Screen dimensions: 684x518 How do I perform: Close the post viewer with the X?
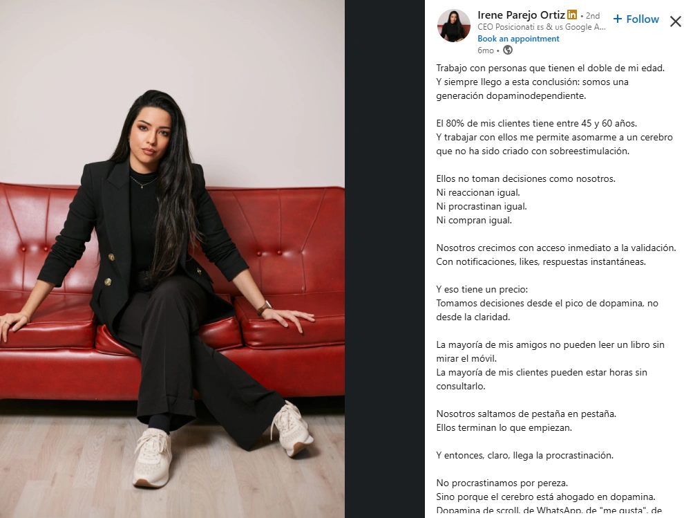676,21
